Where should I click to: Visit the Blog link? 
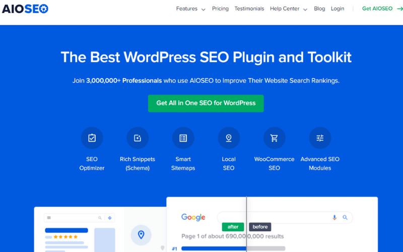[x=319, y=9]
